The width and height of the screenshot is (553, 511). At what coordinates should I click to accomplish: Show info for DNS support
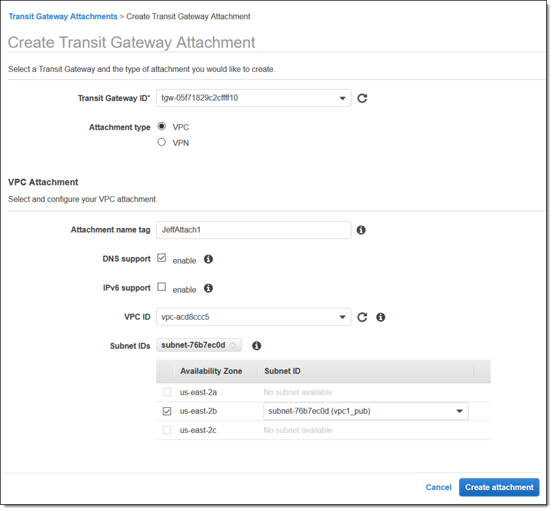pos(208,259)
